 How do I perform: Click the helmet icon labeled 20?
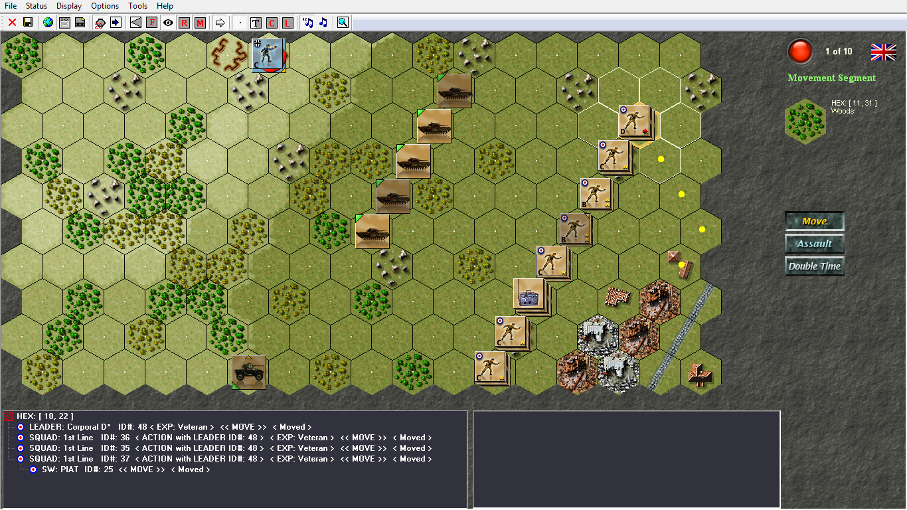(x=100, y=23)
